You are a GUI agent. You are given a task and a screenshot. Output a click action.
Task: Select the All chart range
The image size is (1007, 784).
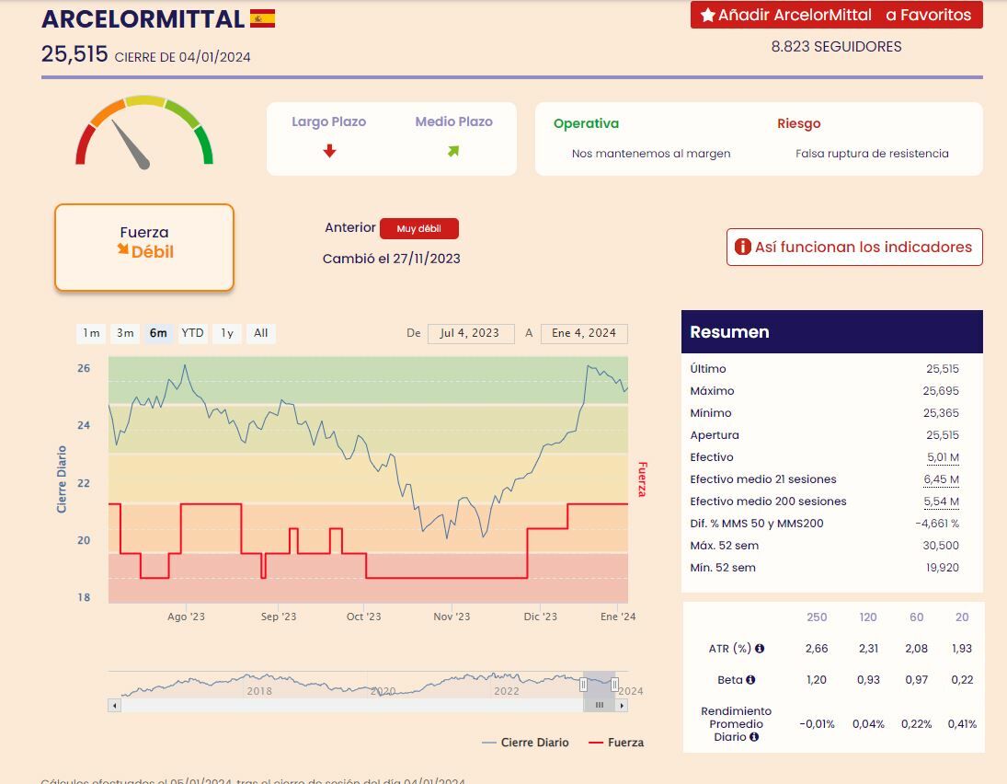coord(261,333)
